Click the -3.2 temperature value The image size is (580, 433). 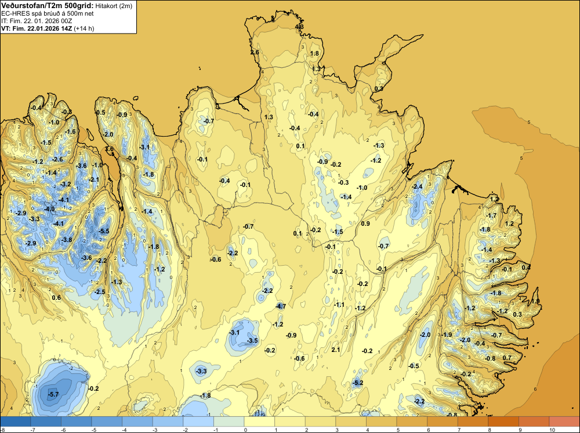66,184
